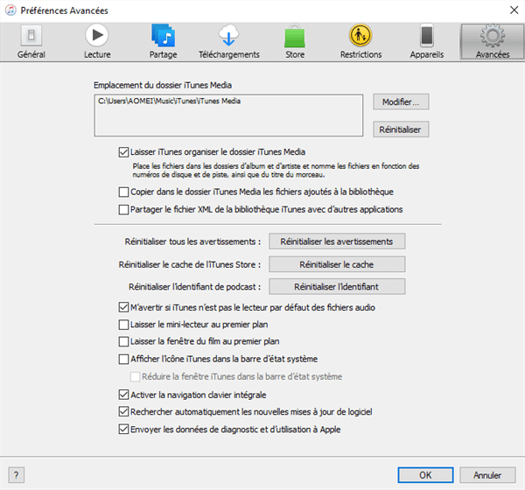
Task: Click the Réinitialiser l'identifiant de podcast label
Action: pyautogui.click(x=194, y=287)
